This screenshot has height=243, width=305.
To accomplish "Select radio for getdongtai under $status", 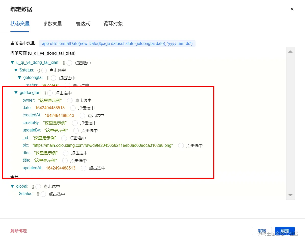I will pyautogui.click(x=54, y=78).
